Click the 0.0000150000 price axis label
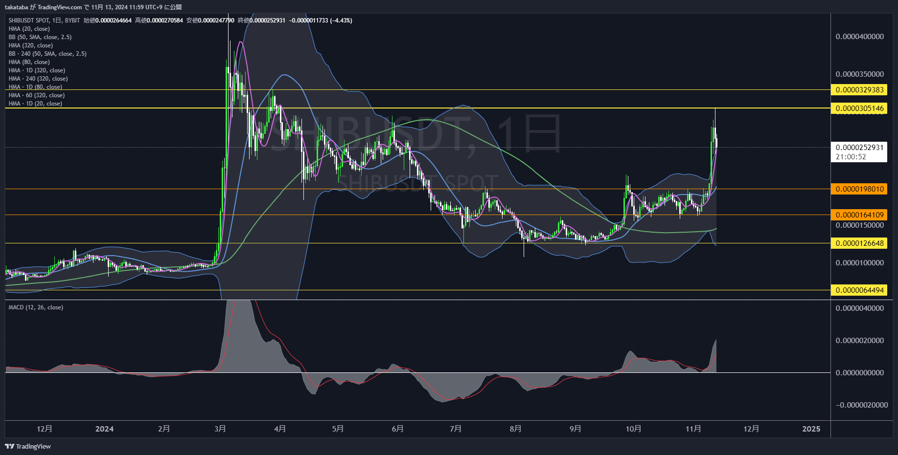 coord(860,225)
